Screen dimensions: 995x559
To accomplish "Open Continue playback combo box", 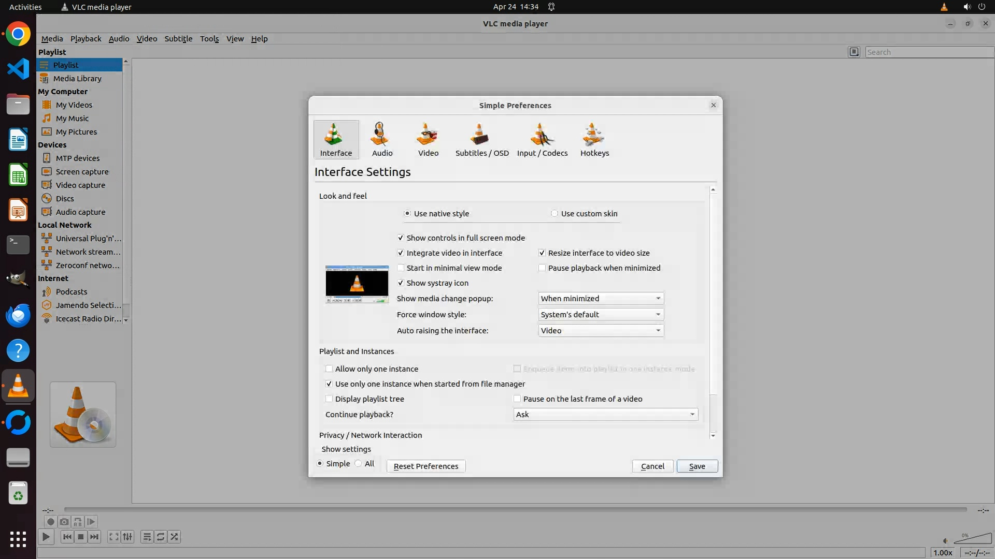I will point(605,415).
